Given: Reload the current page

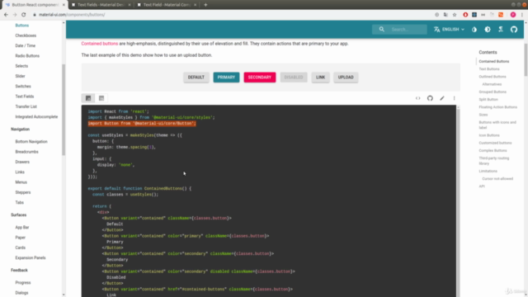Looking at the screenshot, I should (24, 15).
